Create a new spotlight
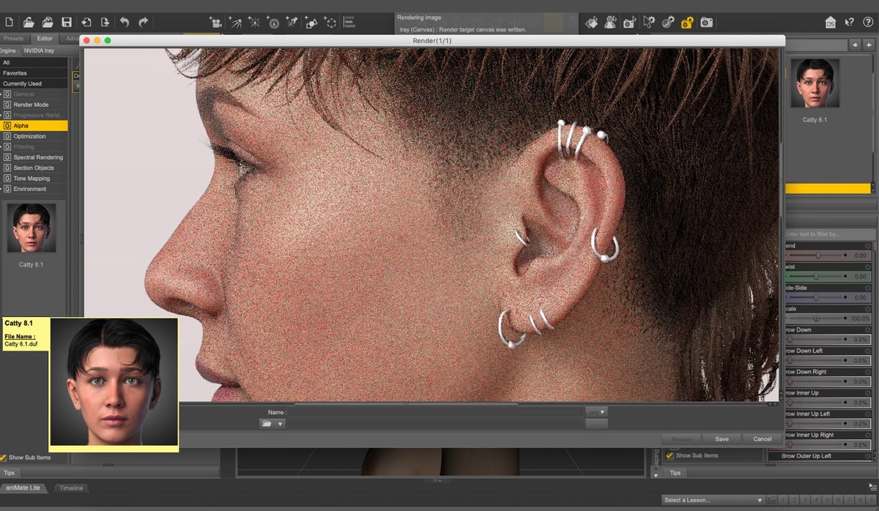 point(292,23)
